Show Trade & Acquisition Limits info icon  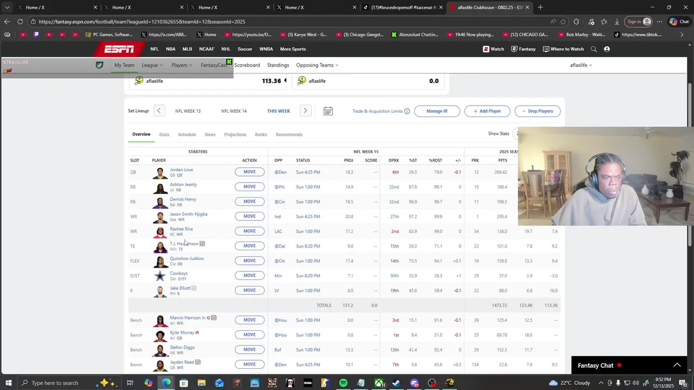tap(407, 111)
